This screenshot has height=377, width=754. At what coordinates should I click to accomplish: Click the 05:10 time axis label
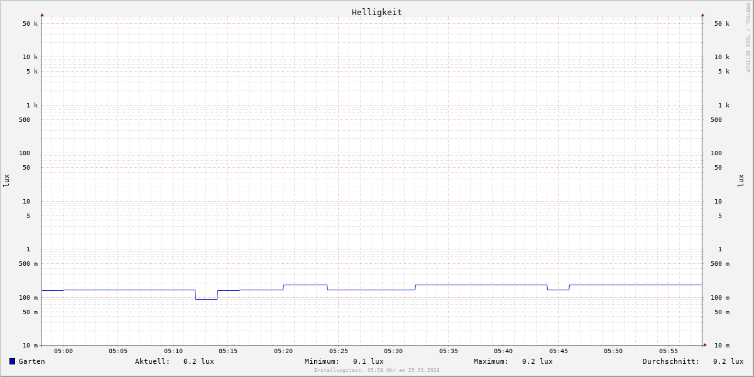[x=173, y=351]
